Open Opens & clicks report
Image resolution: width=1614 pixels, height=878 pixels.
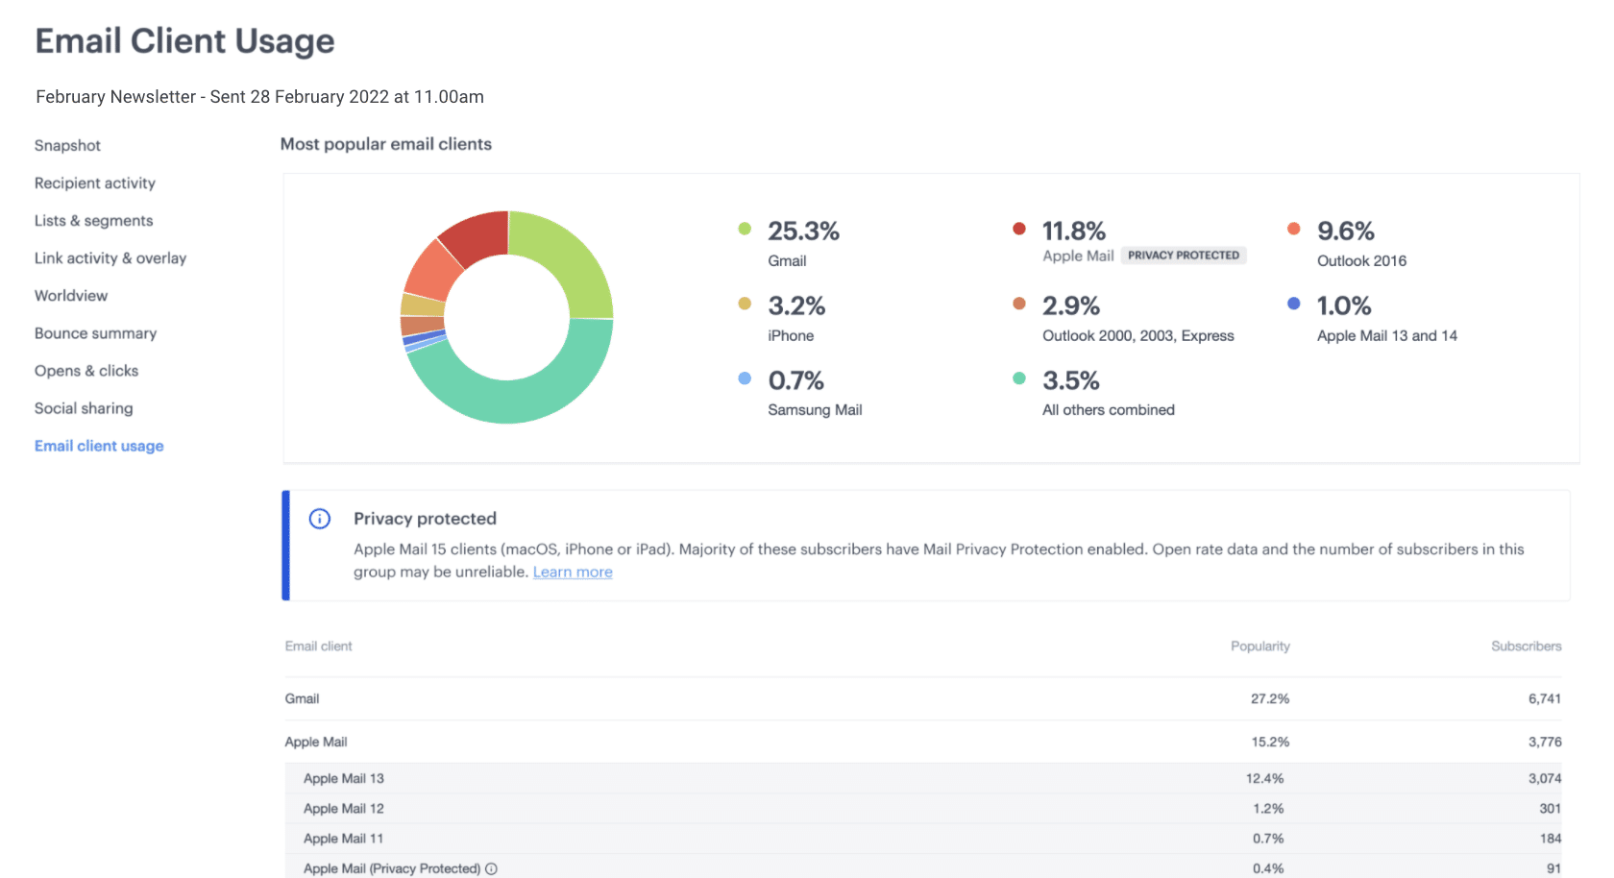point(86,371)
